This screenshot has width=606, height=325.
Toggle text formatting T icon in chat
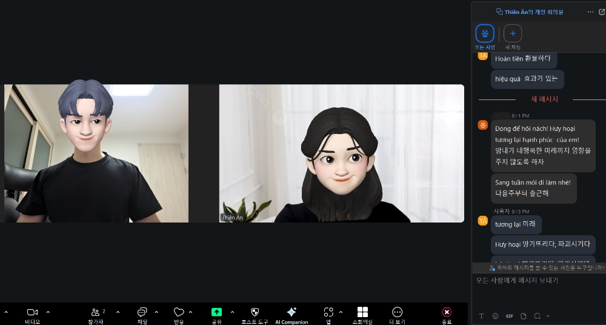coord(482,316)
